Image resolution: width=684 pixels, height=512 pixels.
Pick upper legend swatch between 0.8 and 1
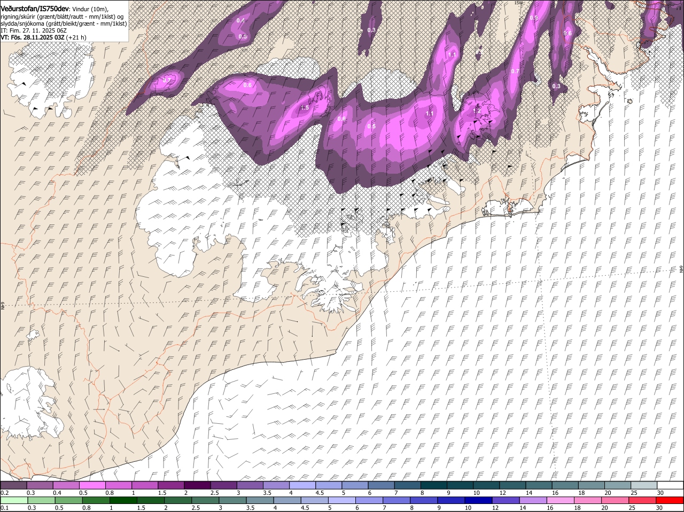click(x=119, y=485)
